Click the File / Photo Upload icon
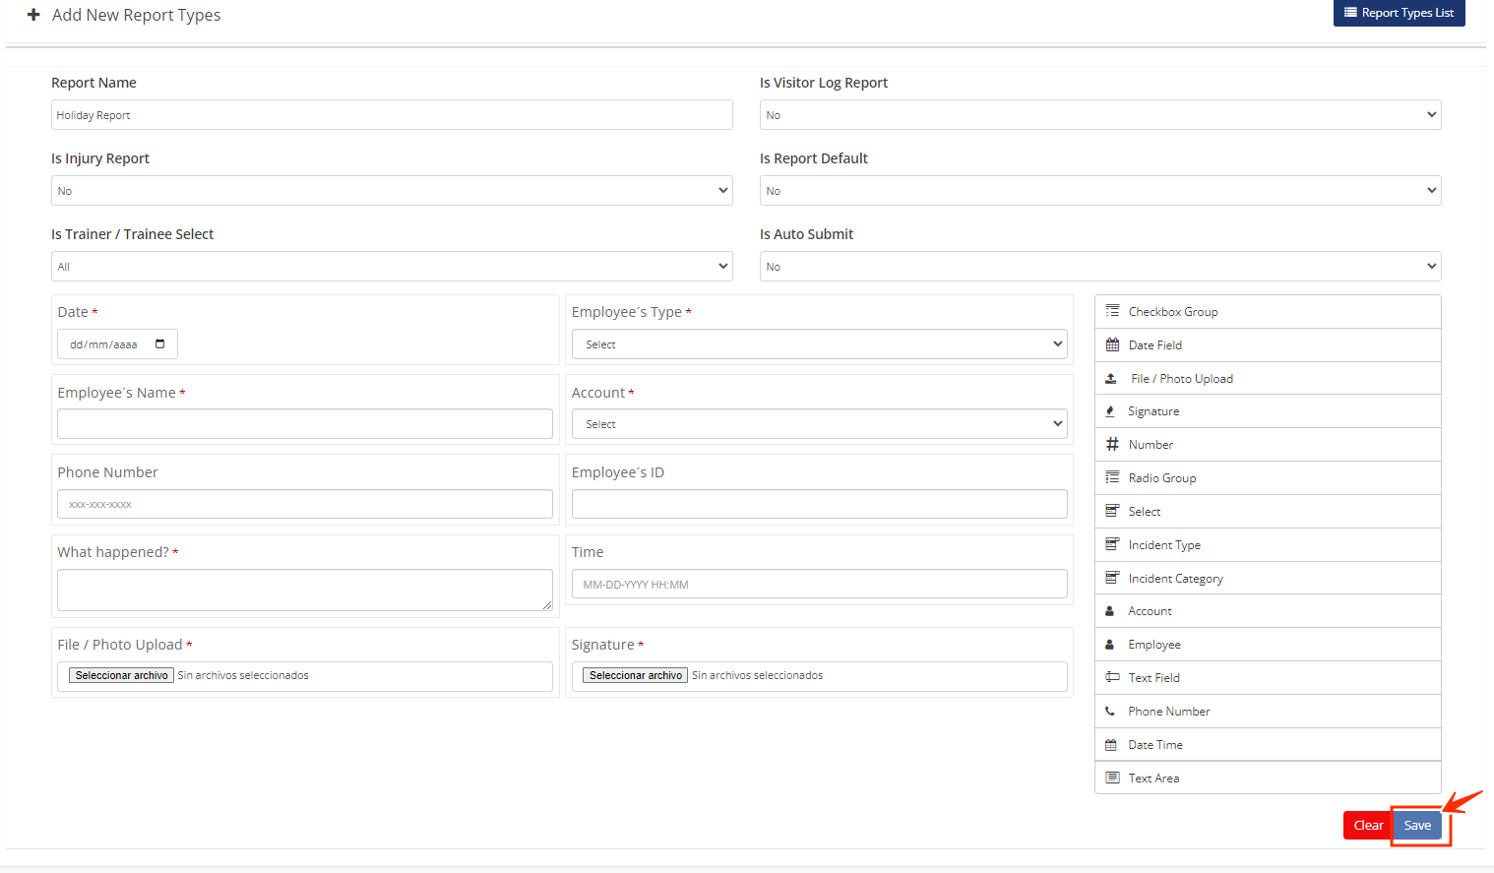This screenshot has width=1494, height=873. tap(1111, 378)
